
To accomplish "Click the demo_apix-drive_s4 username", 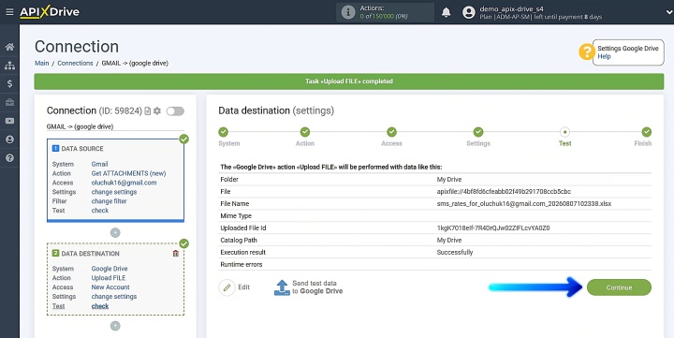I will [511, 8].
